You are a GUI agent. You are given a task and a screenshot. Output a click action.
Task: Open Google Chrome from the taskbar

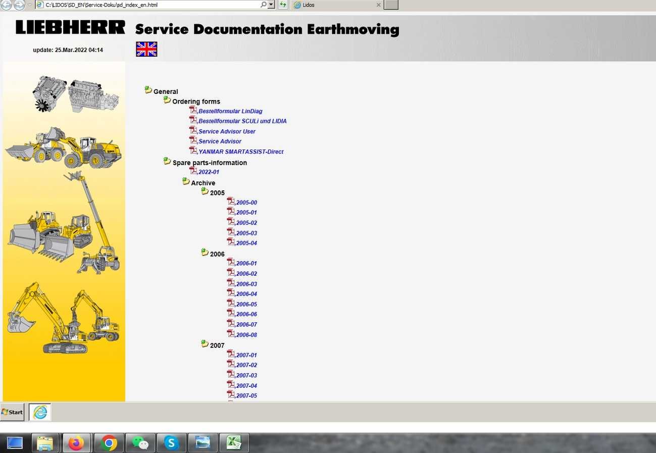pyautogui.click(x=109, y=443)
